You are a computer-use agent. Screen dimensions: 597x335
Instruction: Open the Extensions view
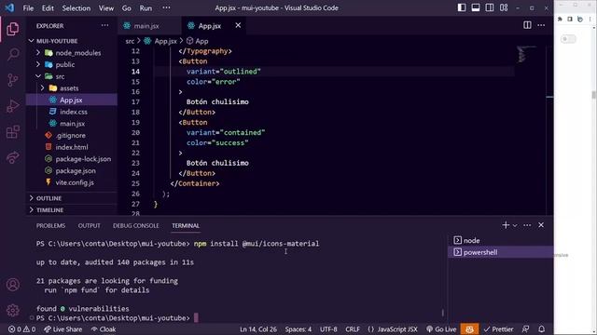pos(12,132)
